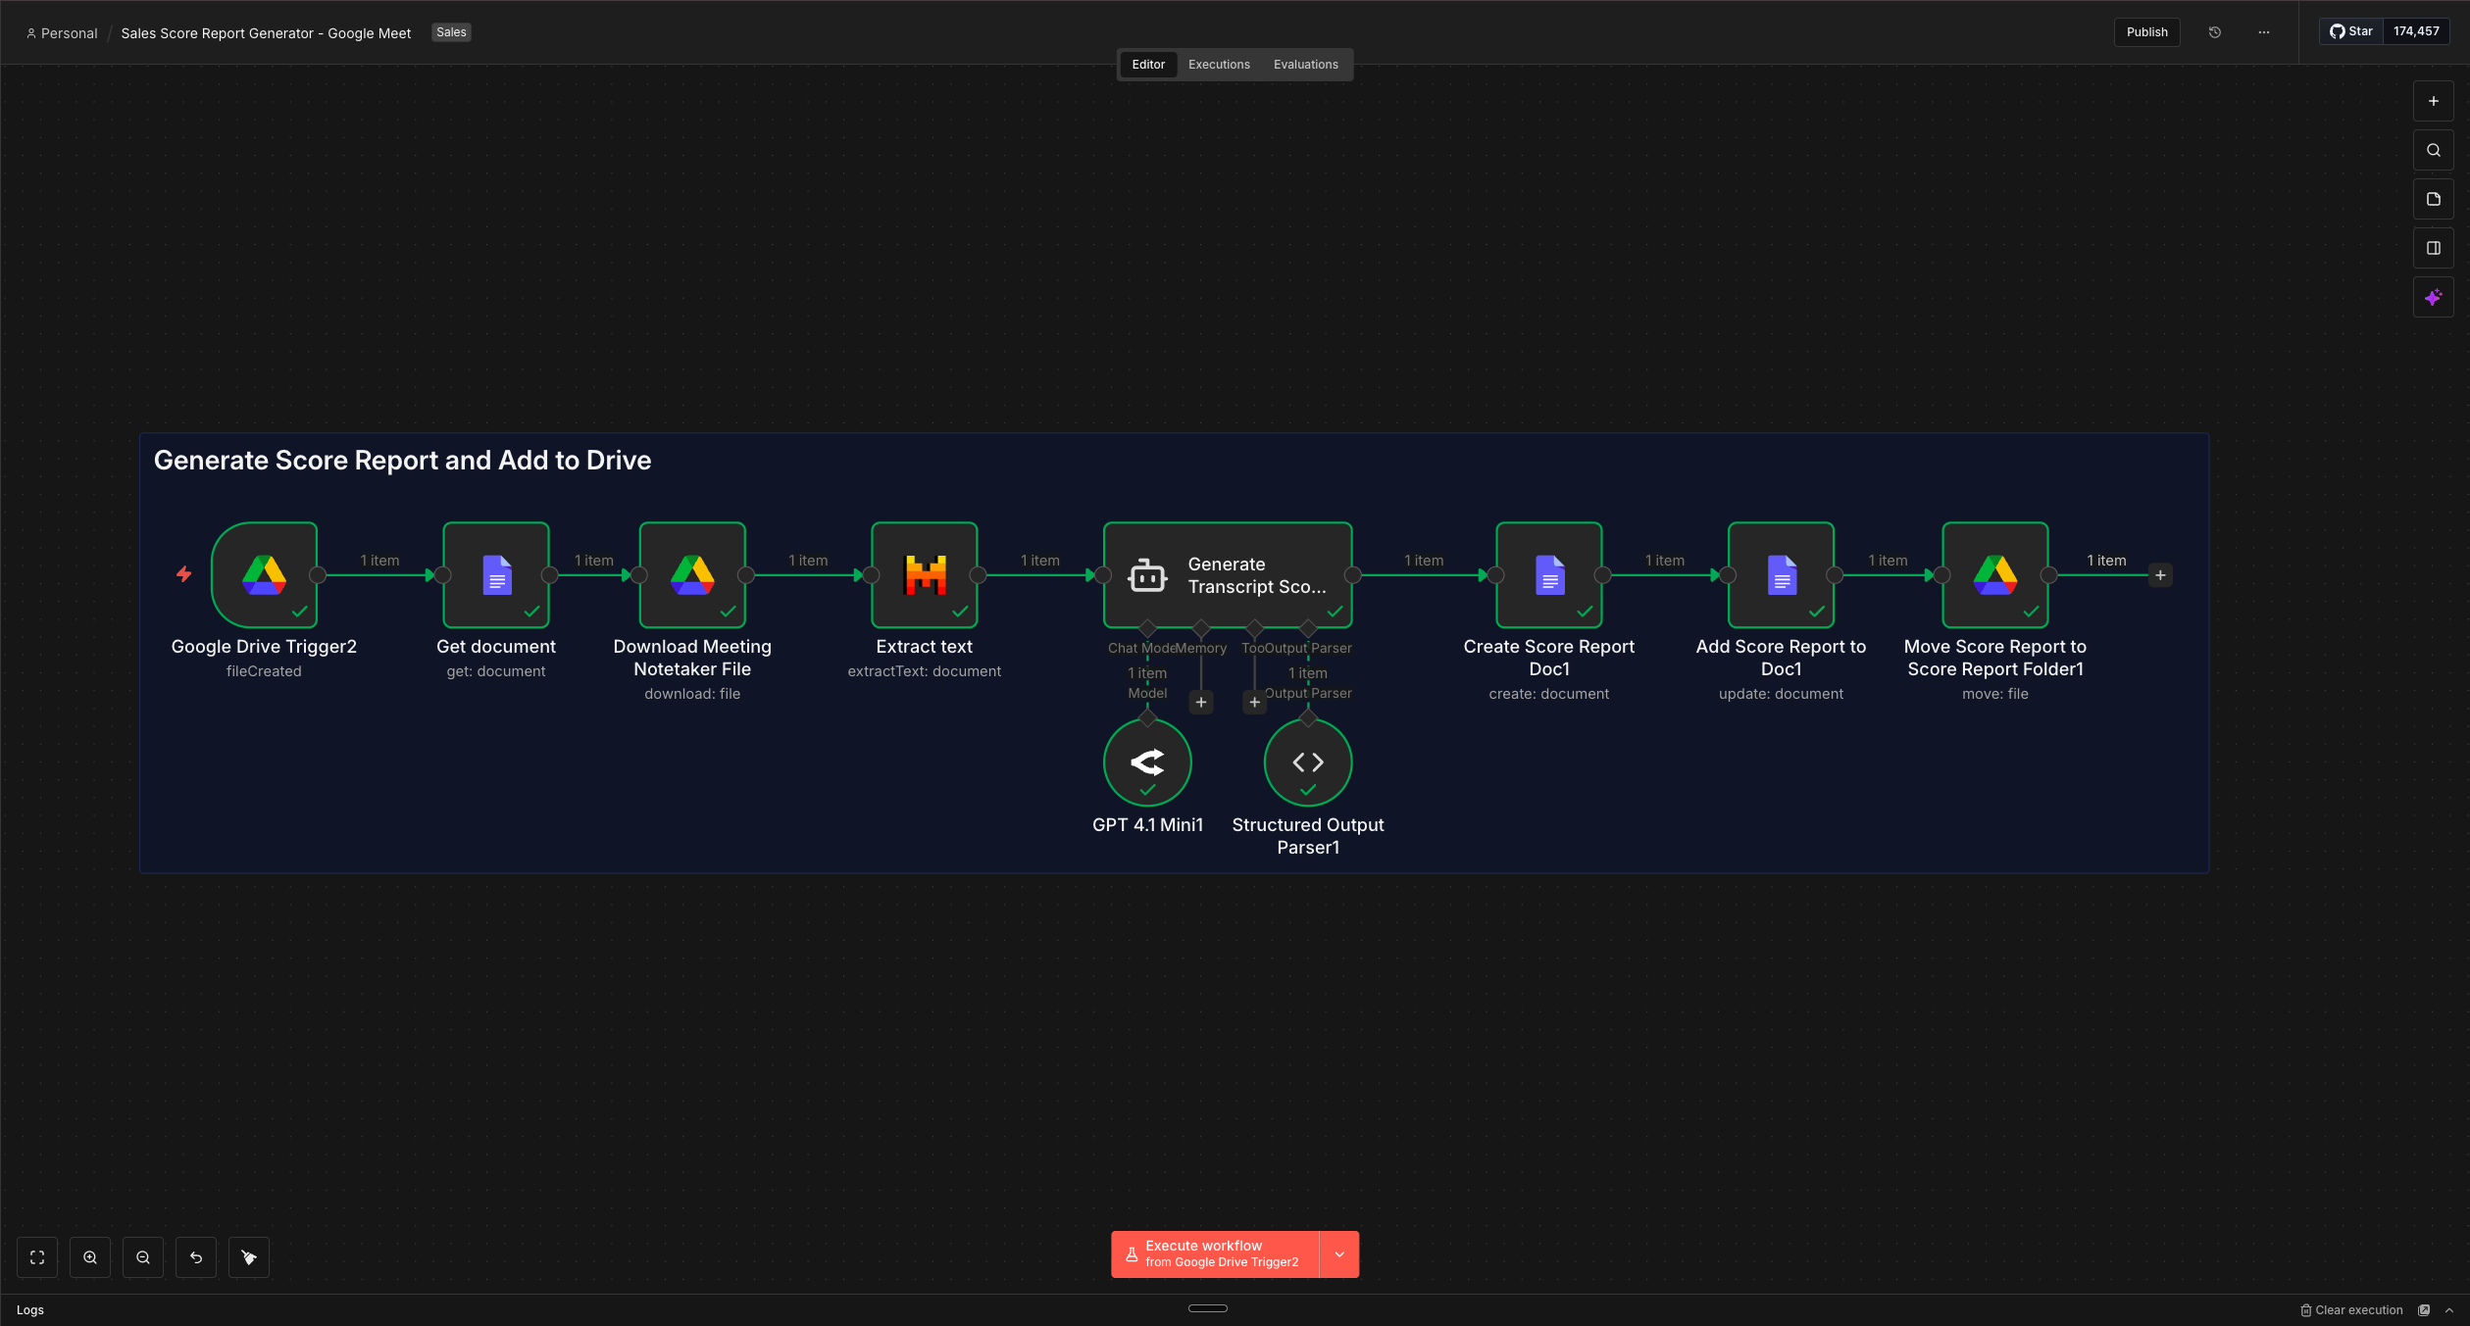Image resolution: width=2470 pixels, height=1326 pixels.
Task: Open the Google Drive Trigger2 node
Action: click(264, 574)
